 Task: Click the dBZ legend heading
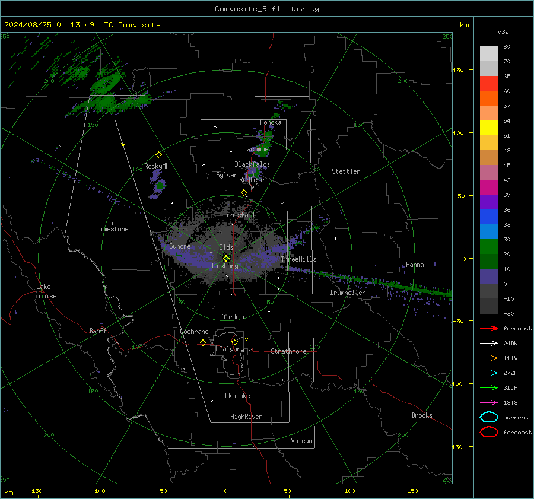pos(503,31)
